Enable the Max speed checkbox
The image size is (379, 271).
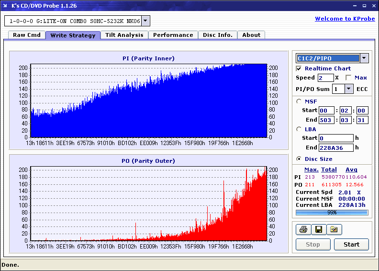click(348, 78)
